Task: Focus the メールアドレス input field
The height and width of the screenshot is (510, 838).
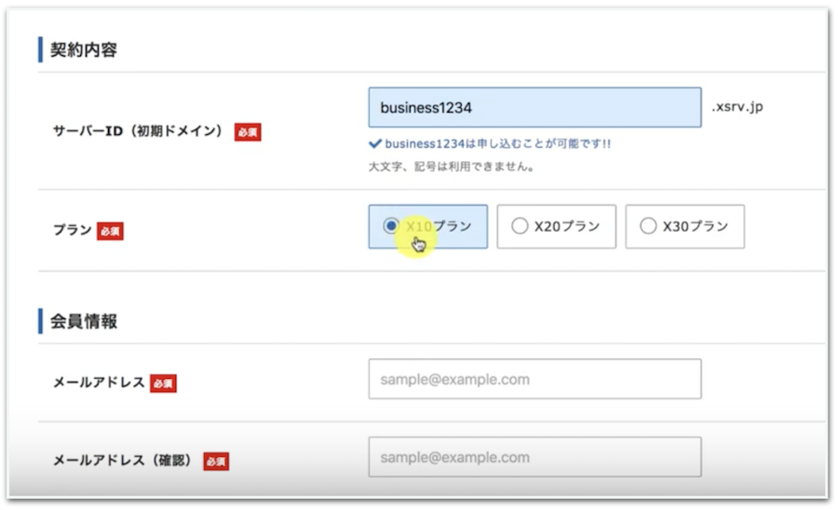Action: (534, 380)
